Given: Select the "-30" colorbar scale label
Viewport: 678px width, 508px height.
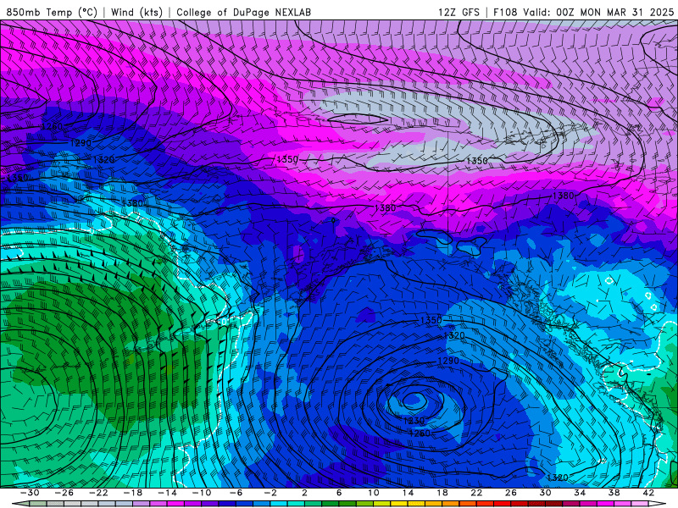Looking at the screenshot, I should coord(30,493).
